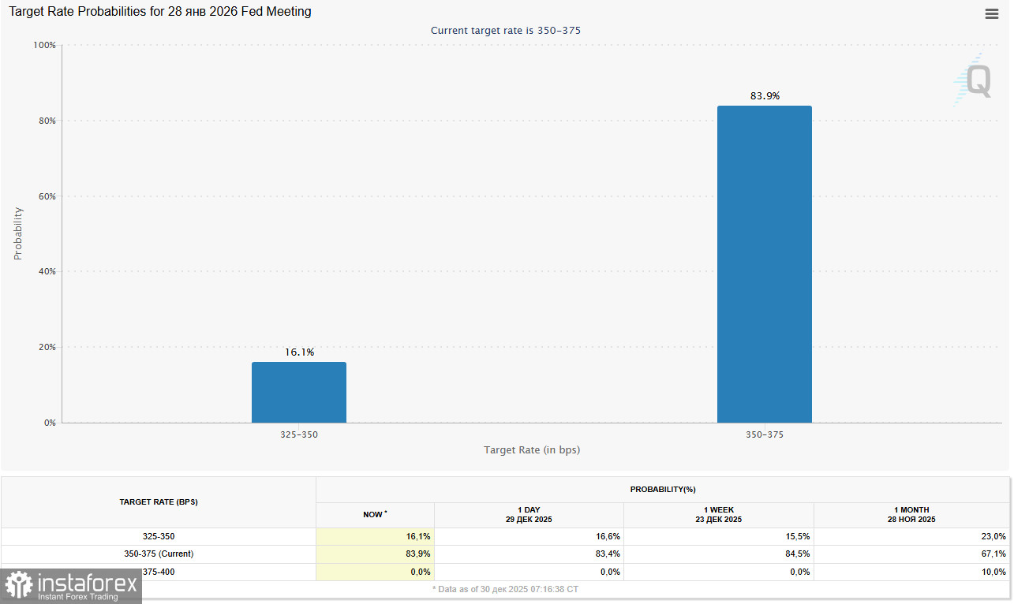Click the 83.9% blue probability bar
1014x604 pixels.
point(764,264)
